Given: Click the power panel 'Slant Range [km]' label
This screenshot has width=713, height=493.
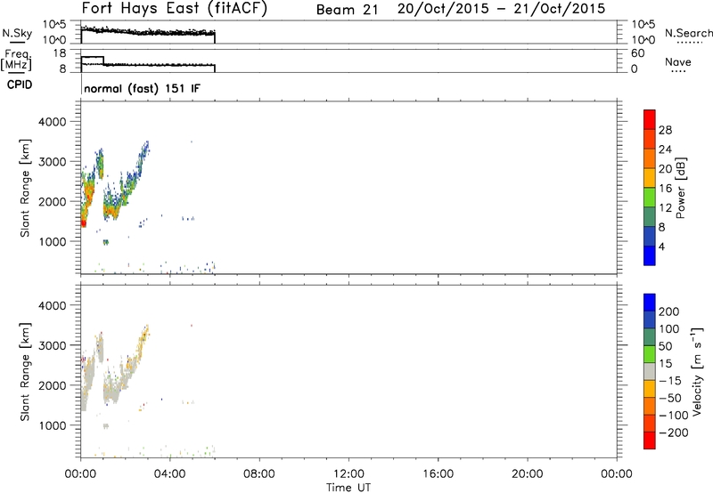Looking at the screenshot, I should pyautogui.click(x=25, y=188).
